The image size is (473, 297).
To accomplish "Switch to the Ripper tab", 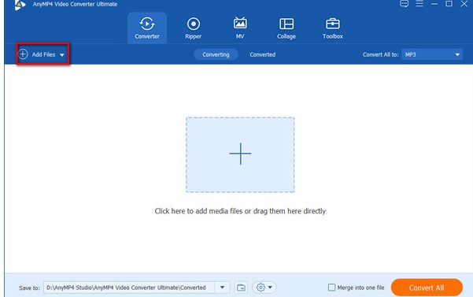I will [x=194, y=28].
